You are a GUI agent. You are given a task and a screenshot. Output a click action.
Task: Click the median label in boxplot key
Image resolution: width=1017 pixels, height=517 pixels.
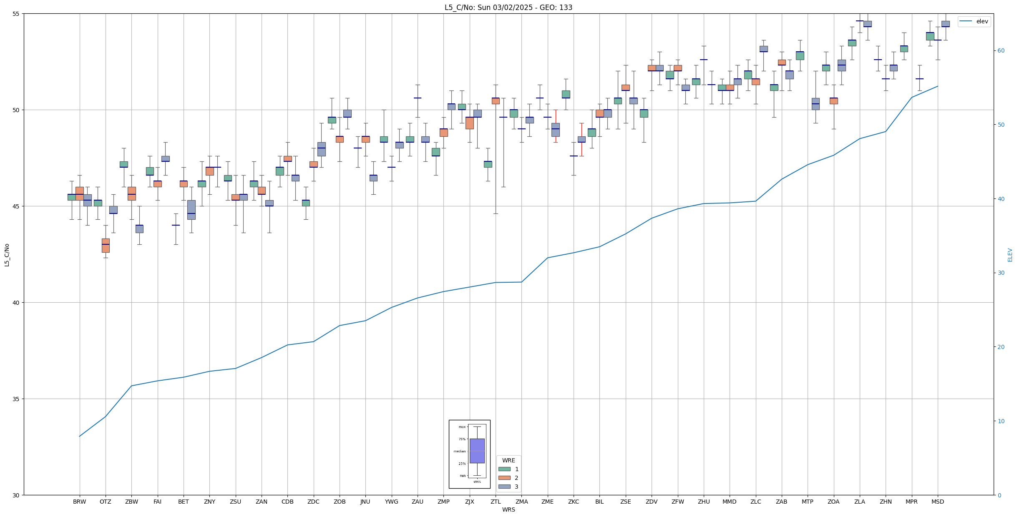click(459, 451)
